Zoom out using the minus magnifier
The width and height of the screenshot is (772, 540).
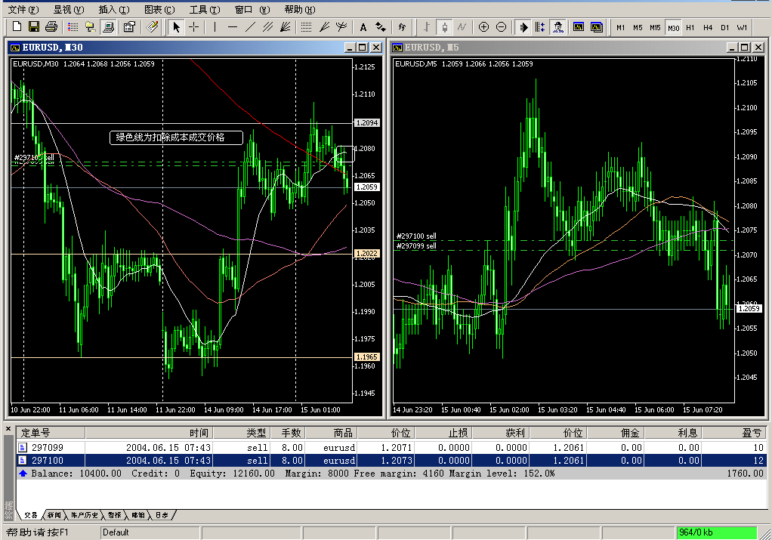pyautogui.click(x=501, y=27)
